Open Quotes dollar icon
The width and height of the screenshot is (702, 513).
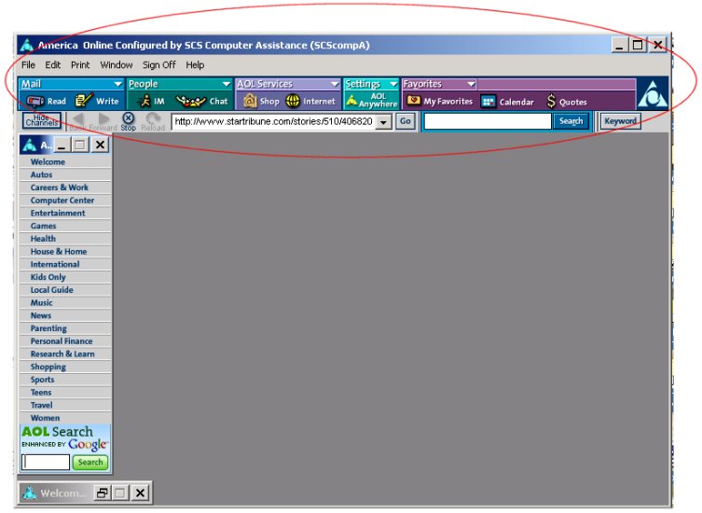click(x=551, y=102)
